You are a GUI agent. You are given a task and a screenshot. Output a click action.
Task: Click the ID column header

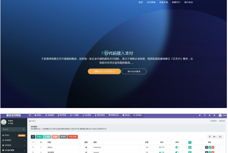[41, 142]
